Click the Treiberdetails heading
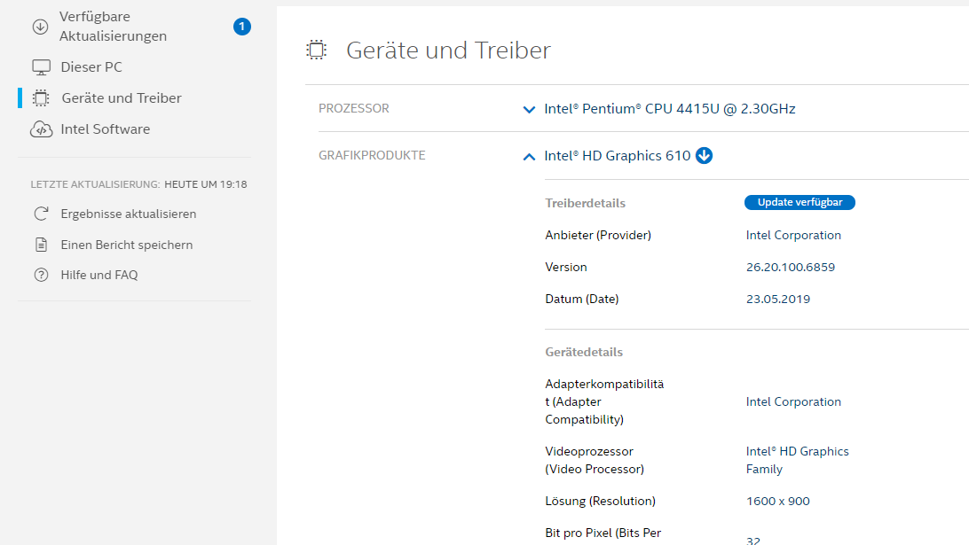Viewport: 969px width, 545px height. 586,203
